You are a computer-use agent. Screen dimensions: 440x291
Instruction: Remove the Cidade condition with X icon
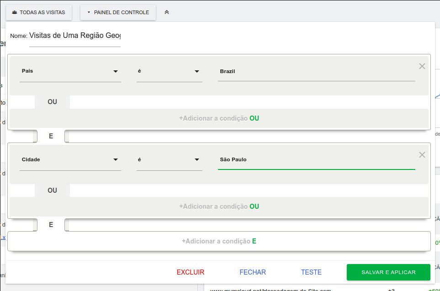tap(422, 155)
